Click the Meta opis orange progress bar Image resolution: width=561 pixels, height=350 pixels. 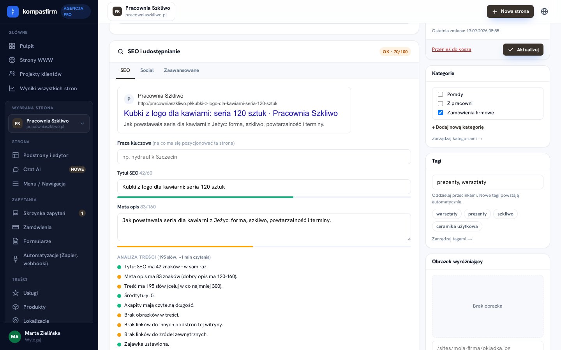point(185,247)
